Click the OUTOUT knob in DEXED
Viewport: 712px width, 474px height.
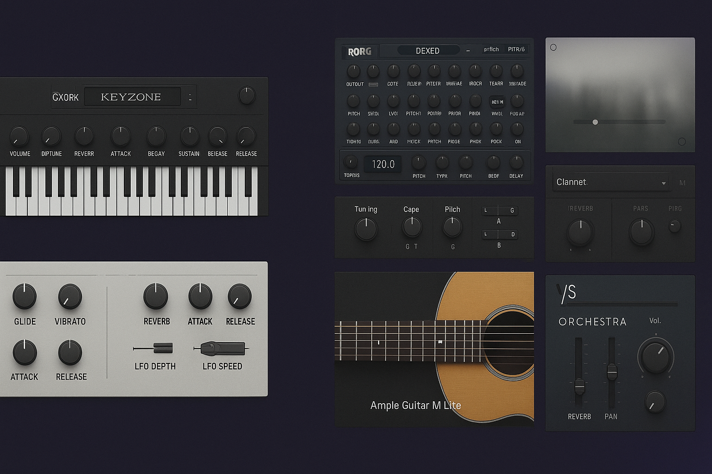[x=354, y=71]
